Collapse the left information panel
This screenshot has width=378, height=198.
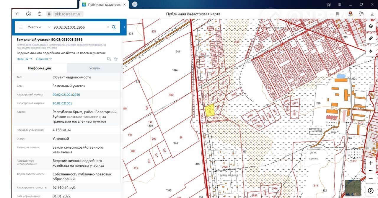[x=125, y=27]
